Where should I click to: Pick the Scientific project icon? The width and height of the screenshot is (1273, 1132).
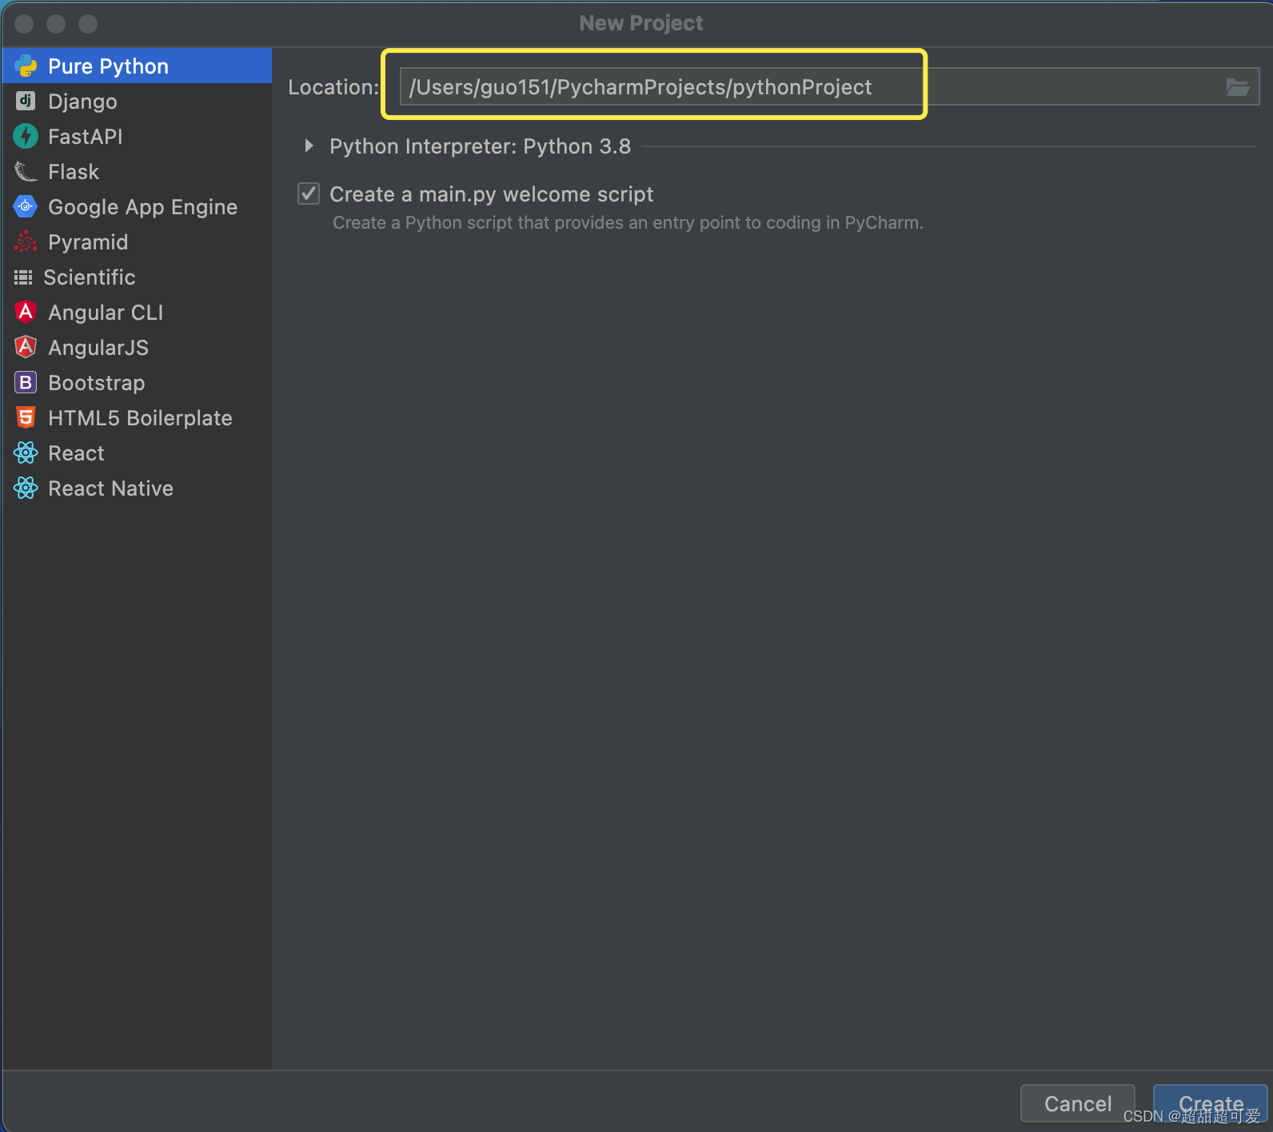(23, 277)
